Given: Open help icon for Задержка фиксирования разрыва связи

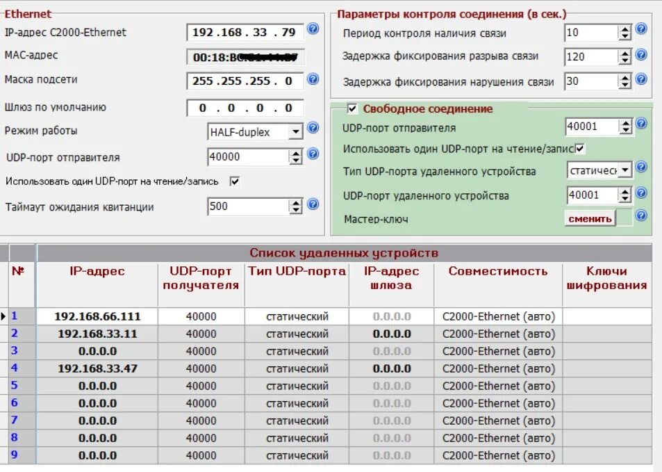Looking at the screenshot, I should pyautogui.click(x=641, y=54).
